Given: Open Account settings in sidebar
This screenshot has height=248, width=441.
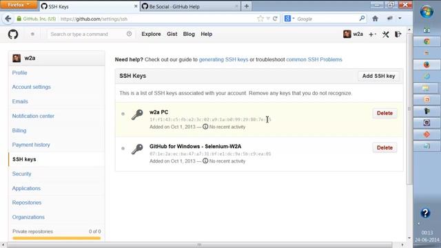Looking at the screenshot, I should click(x=32, y=87).
